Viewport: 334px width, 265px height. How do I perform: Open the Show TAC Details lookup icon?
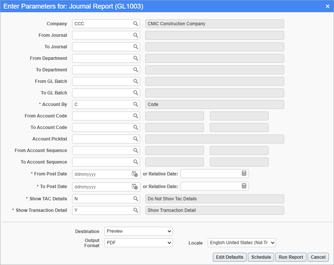(x=135, y=198)
